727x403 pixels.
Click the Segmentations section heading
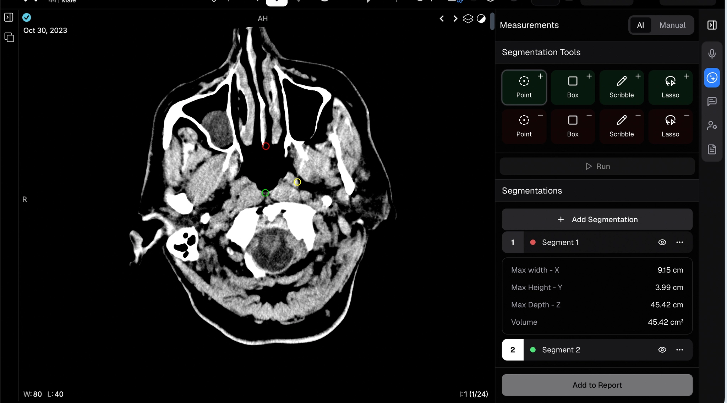(532, 191)
